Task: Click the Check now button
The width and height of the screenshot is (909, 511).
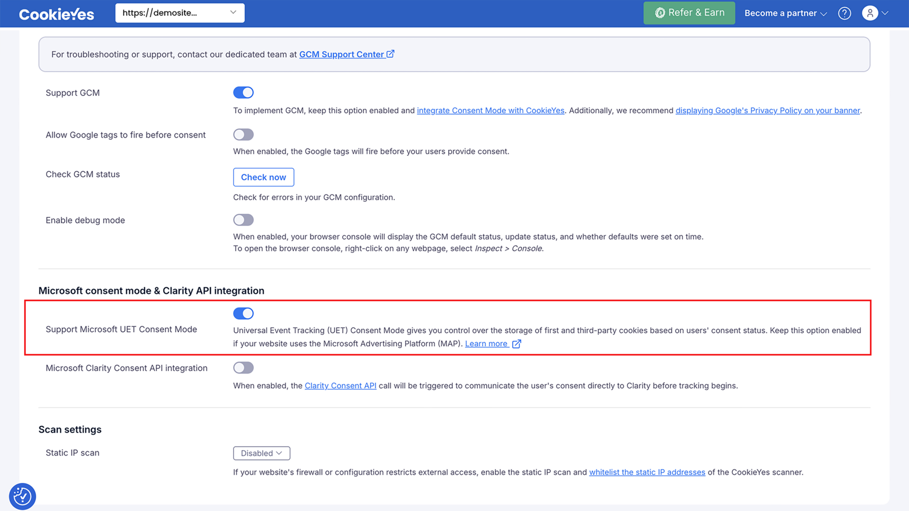Action: pos(263,177)
